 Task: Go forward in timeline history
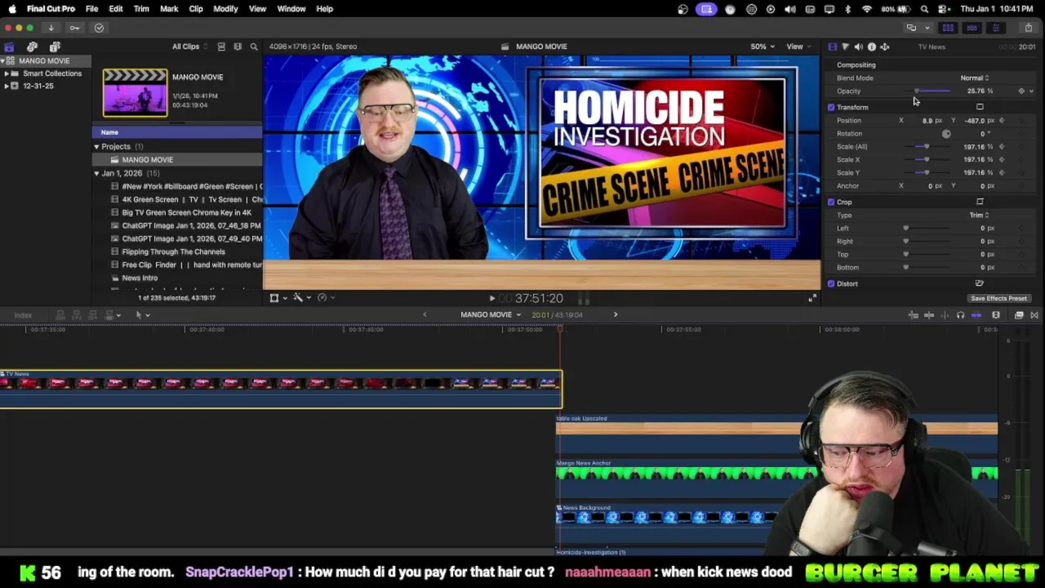pos(616,314)
